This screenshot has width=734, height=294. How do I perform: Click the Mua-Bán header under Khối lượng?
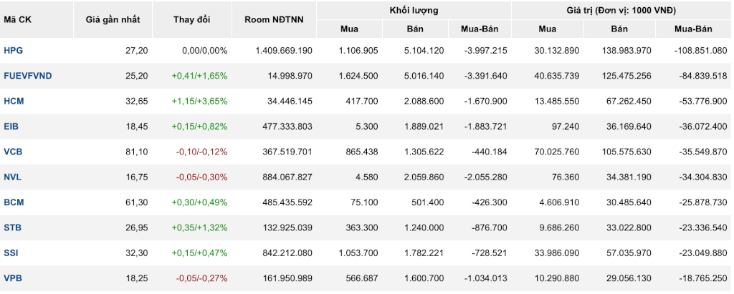(x=480, y=29)
